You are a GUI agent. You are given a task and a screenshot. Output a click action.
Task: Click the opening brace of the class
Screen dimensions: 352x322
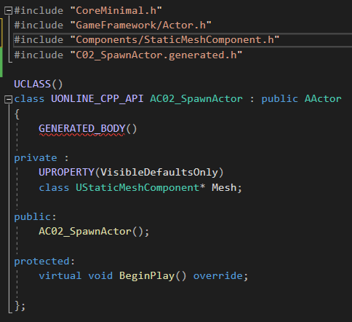[17, 114]
